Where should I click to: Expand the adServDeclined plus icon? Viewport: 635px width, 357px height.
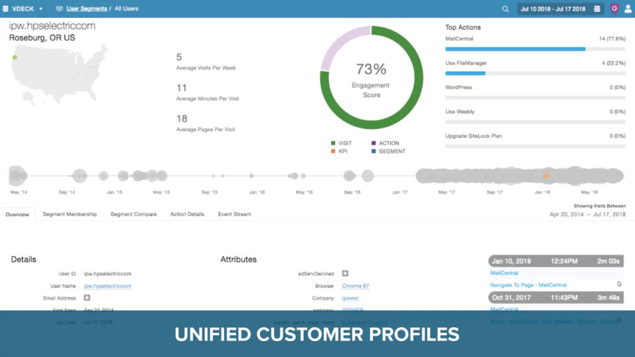[x=345, y=273]
